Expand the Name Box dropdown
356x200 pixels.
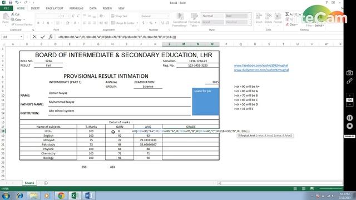[21, 37]
